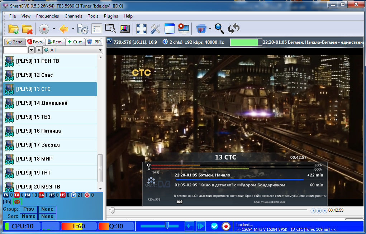Click the magnifying glass search icon
The width and height of the screenshot is (366, 234).
click(219, 29)
